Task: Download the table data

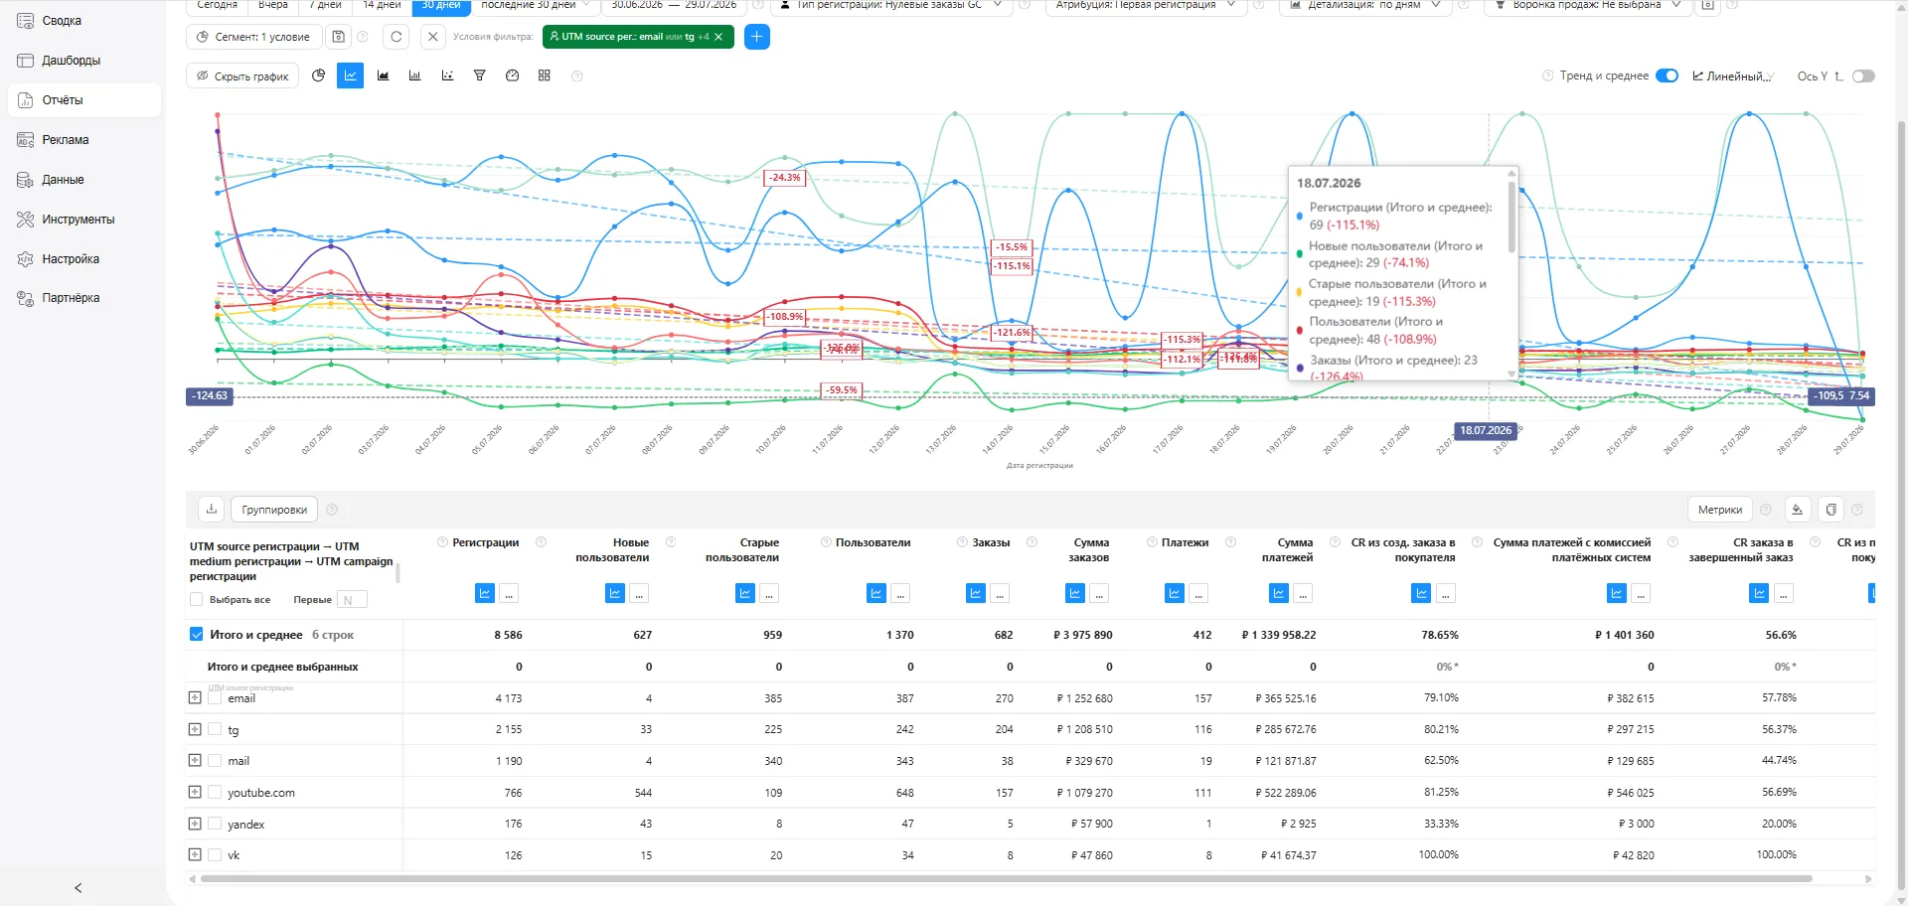Action: (212, 510)
